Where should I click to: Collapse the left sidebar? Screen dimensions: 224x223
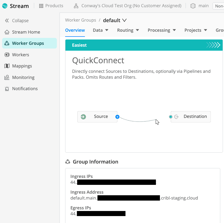[x=17, y=21]
